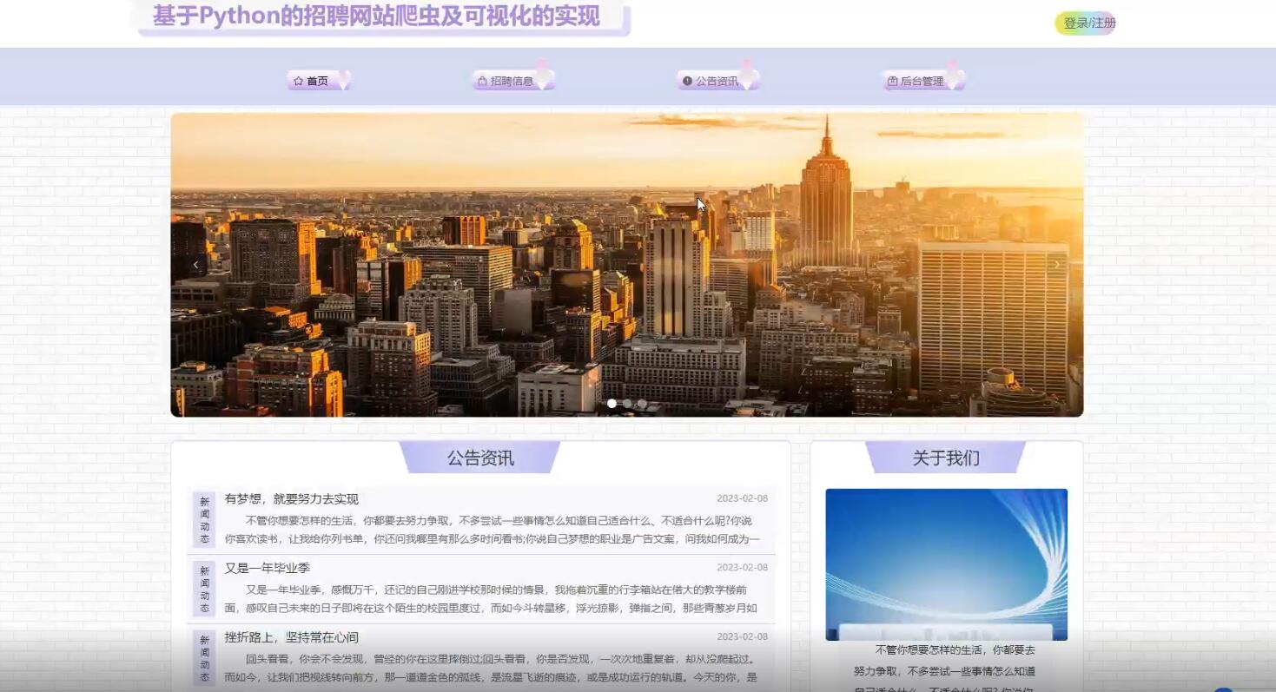
Task: Click the 新闻动态 badge of the third news
Action: pos(204,657)
